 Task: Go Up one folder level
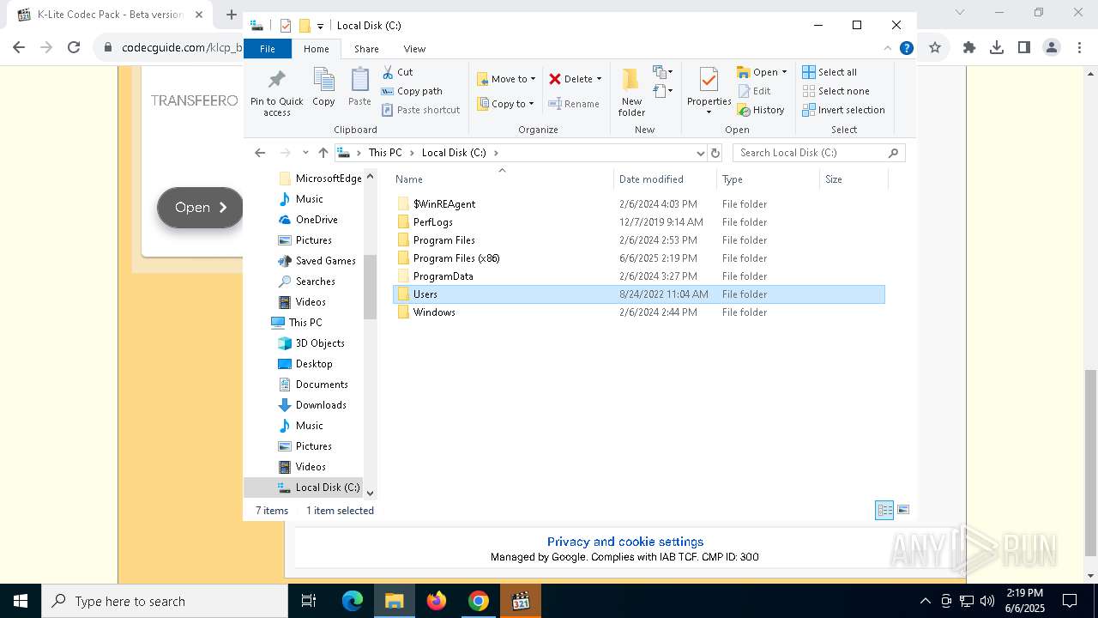point(323,153)
